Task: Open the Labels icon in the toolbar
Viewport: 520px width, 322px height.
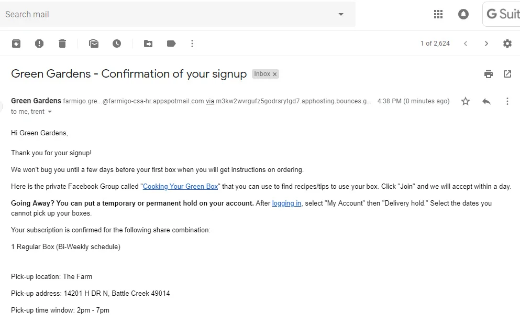Action: click(x=171, y=44)
